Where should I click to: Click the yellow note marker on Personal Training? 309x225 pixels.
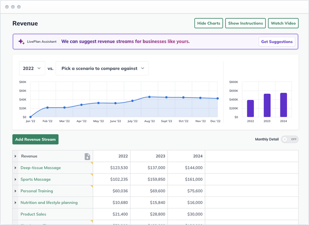pyautogui.click(x=92, y=186)
